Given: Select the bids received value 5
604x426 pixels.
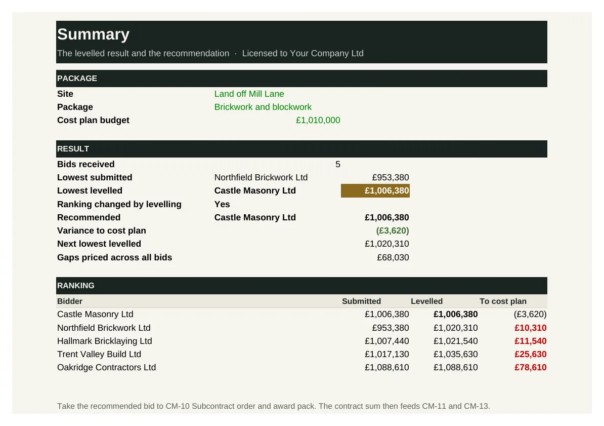Looking at the screenshot, I should [338, 165].
